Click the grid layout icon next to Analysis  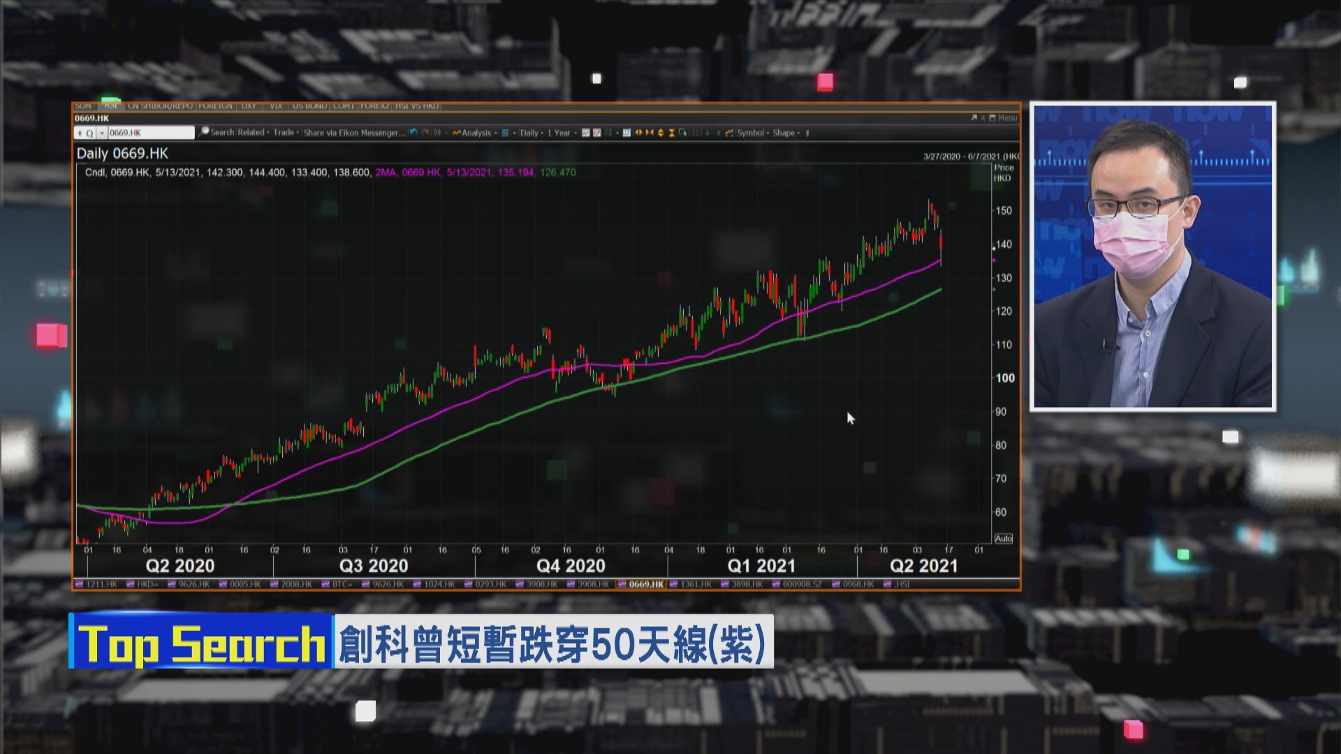tap(505, 133)
